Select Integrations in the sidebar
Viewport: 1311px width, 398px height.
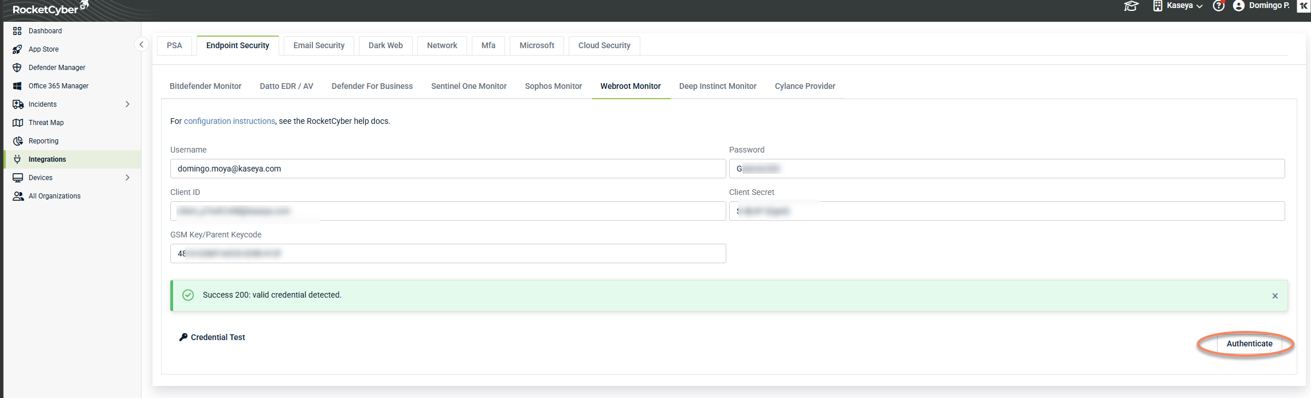[72, 159]
